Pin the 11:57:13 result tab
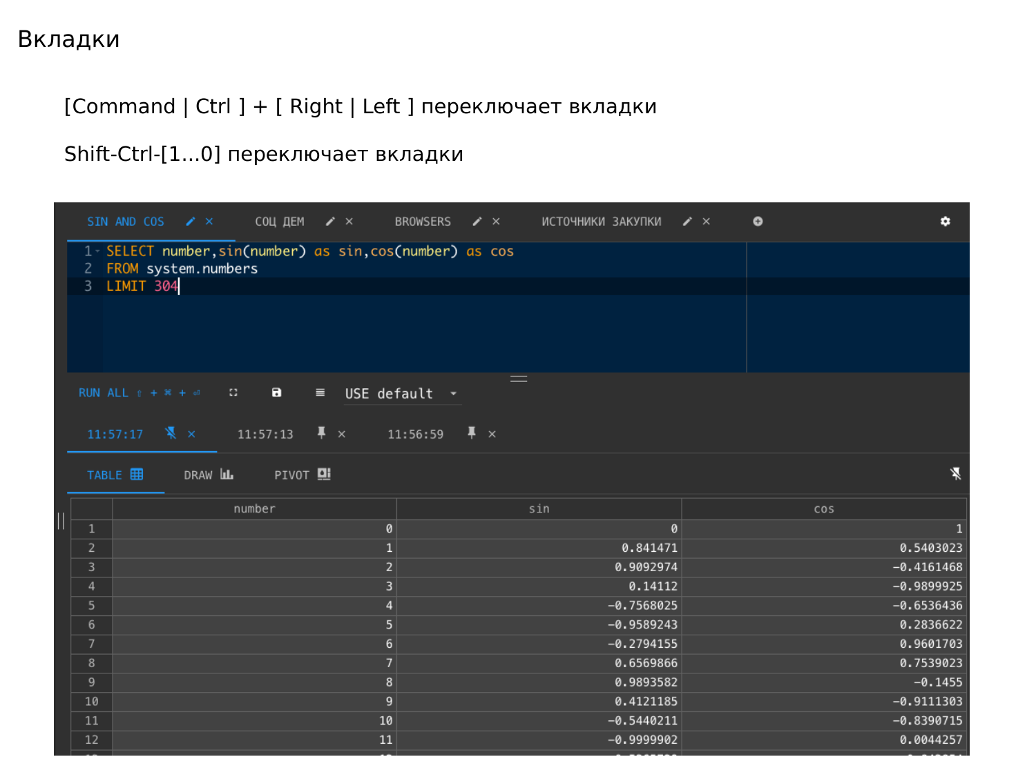 (321, 433)
